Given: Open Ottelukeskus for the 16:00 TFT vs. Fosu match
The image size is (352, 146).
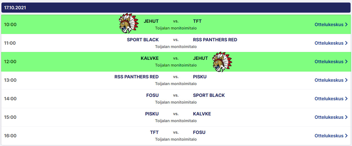Looking at the screenshot, I should pos(329,136).
